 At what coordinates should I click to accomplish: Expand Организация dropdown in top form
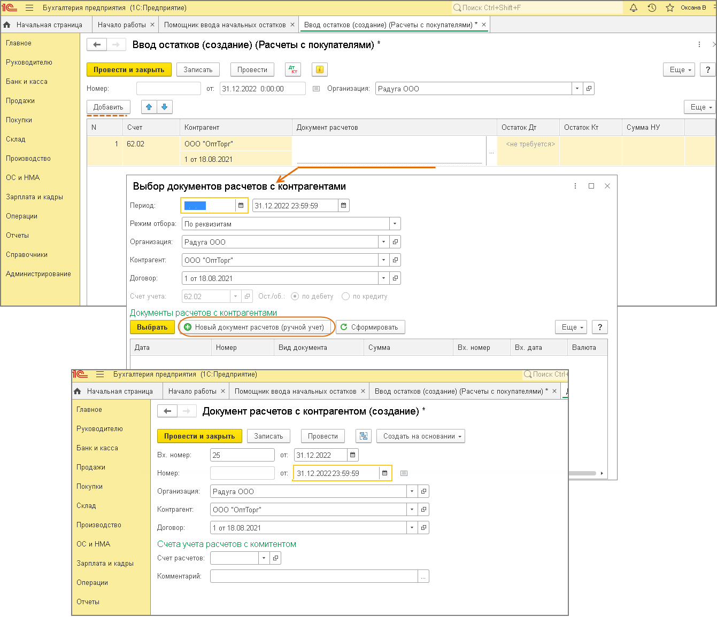577,89
